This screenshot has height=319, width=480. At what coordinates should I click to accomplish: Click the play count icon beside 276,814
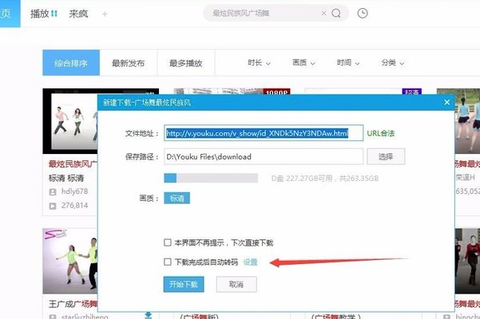point(53,206)
